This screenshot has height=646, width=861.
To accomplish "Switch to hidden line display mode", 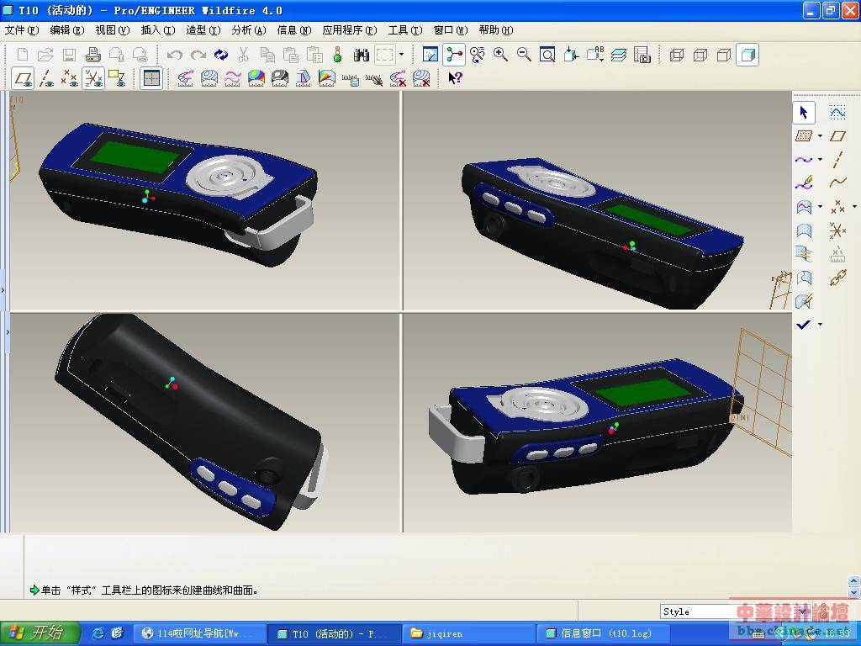I will (700, 55).
